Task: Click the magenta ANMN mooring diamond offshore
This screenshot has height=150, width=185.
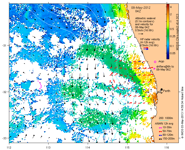Action: pyautogui.click(x=135, y=74)
